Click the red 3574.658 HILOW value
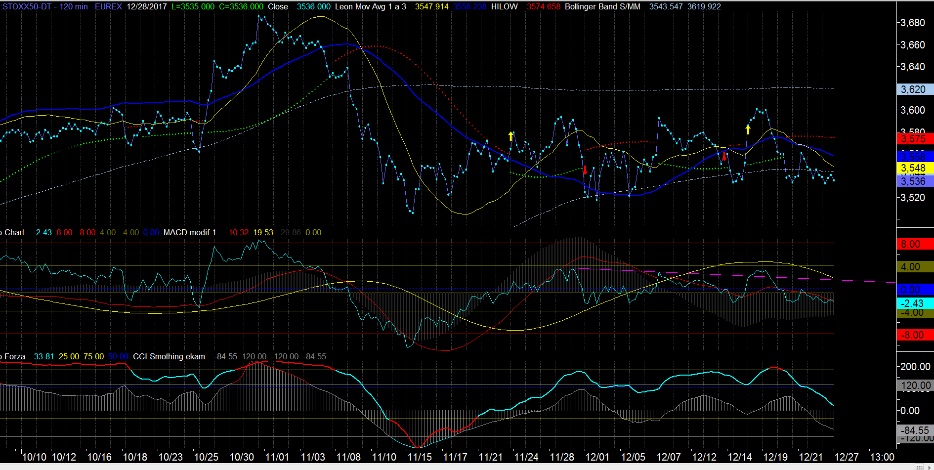Screen dimensions: 934x470 (x=544, y=6)
